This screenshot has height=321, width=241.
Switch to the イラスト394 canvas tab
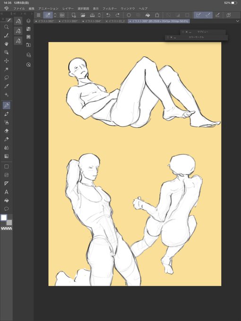point(93,21)
